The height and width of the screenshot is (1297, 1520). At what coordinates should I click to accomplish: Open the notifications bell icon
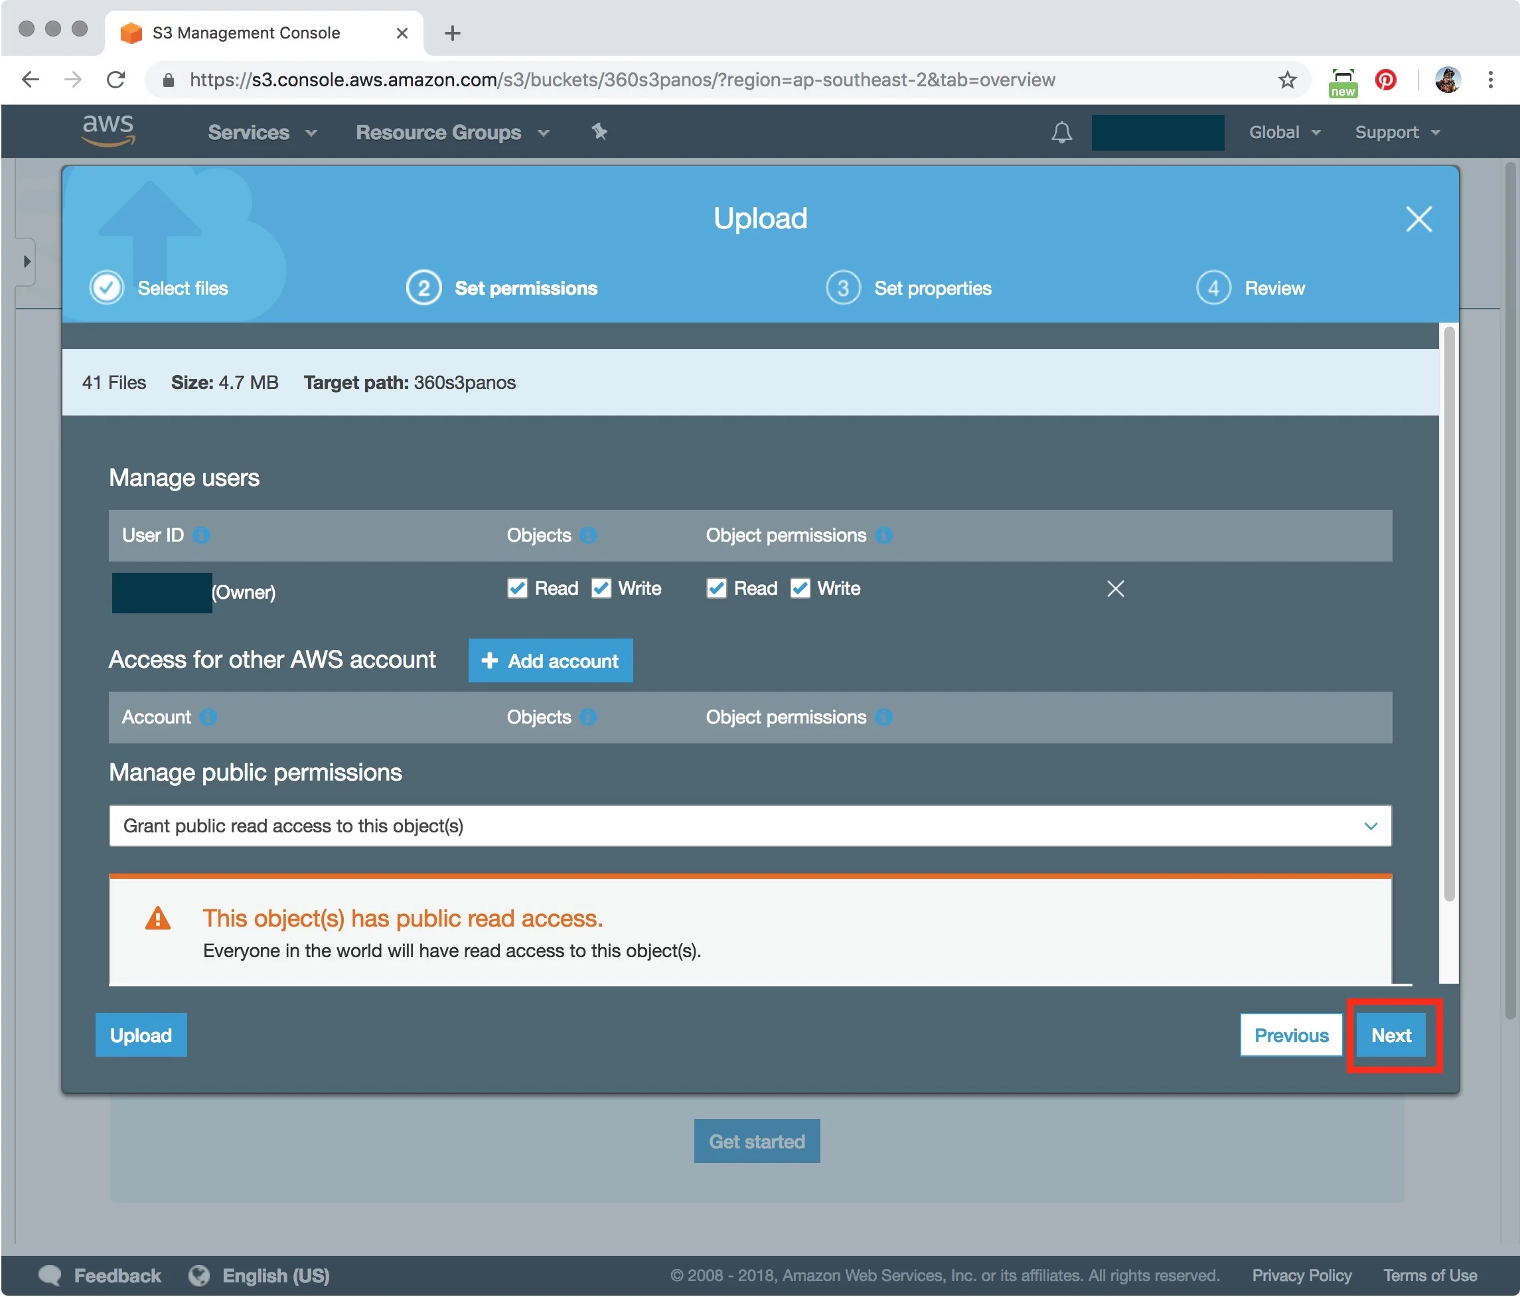point(1061,132)
